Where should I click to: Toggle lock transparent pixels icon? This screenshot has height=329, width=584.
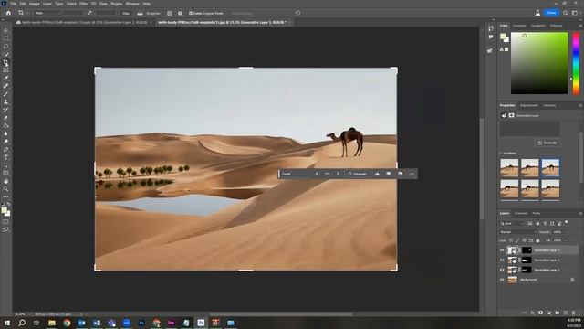point(511,240)
